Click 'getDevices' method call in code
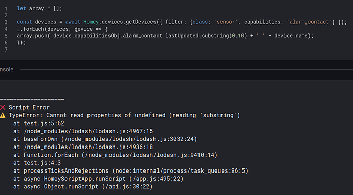 141,22
